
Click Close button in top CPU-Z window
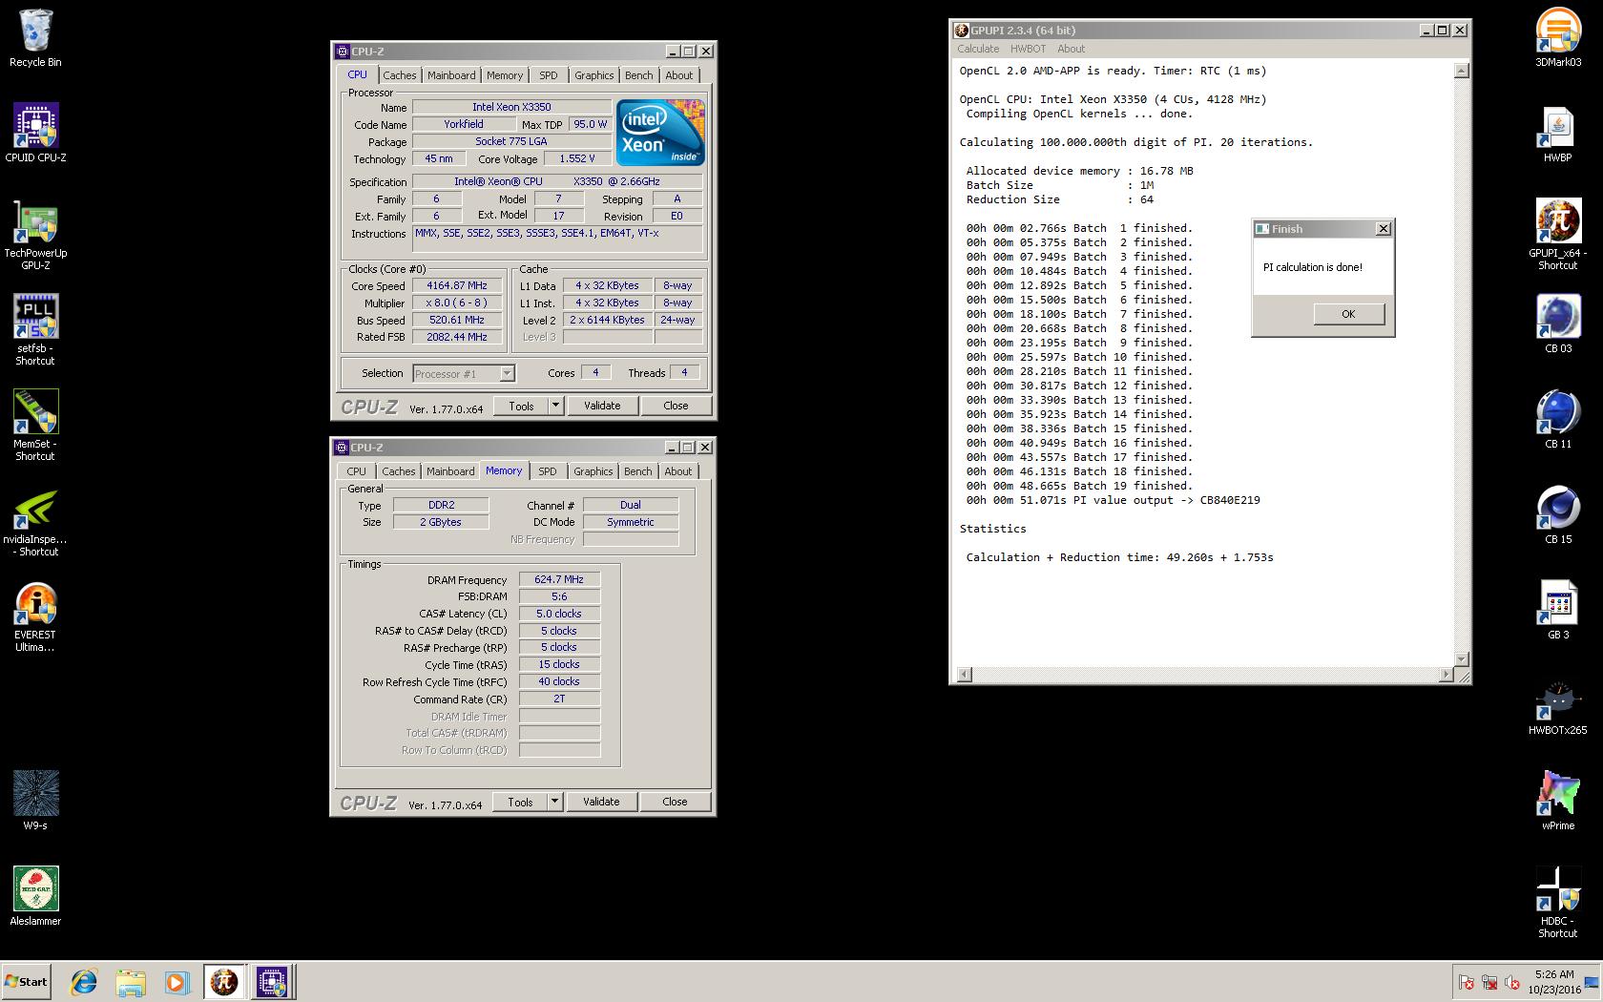pyautogui.click(x=676, y=406)
